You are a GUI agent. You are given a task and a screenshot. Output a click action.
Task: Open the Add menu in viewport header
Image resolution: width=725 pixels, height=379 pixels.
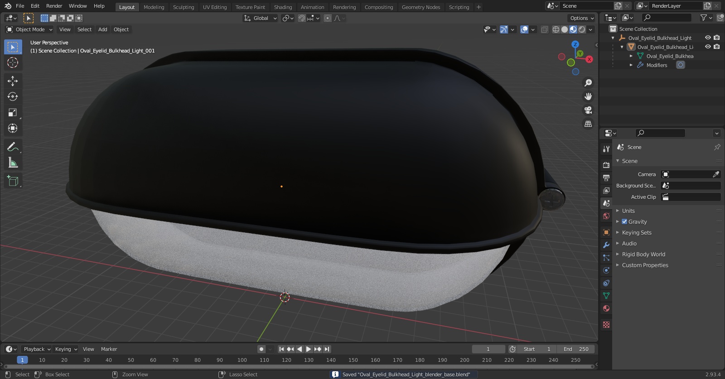[103, 29]
